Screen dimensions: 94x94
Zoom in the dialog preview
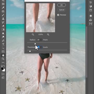point(48,34)
